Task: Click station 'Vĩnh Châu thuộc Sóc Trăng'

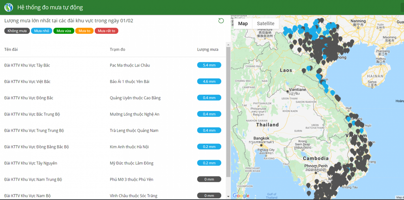Action: pyautogui.click(x=133, y=196)
